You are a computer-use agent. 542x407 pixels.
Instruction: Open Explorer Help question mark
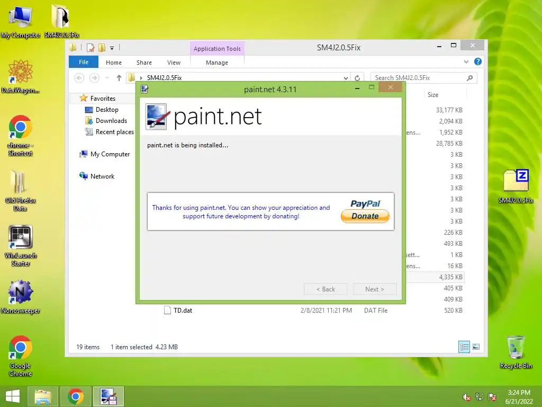pos(478,61)
